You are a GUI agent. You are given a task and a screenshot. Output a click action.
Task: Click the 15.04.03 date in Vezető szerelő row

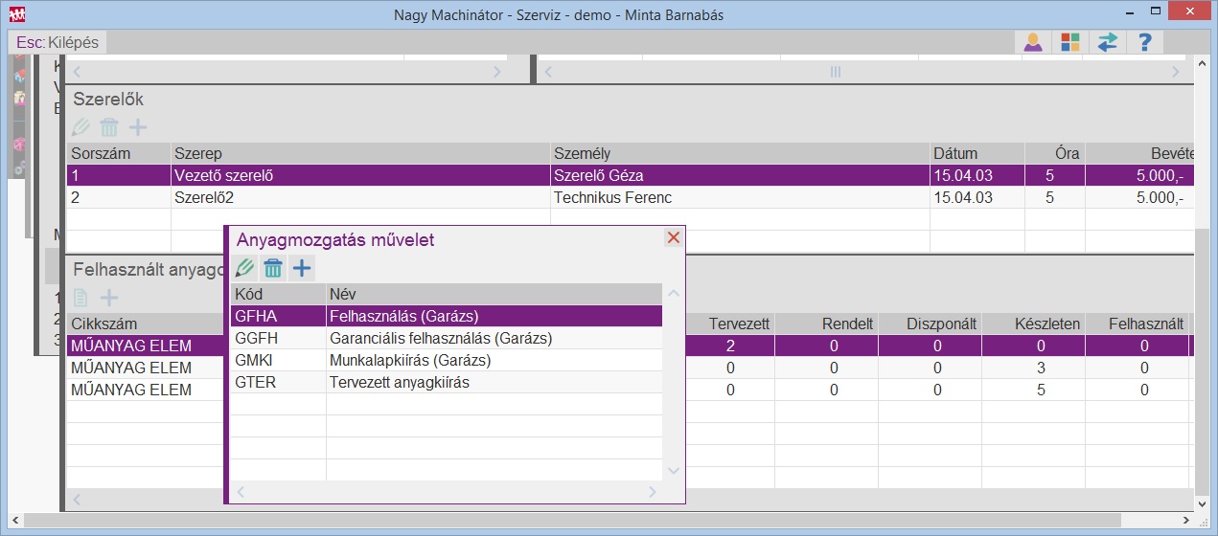tap(977, 175)
